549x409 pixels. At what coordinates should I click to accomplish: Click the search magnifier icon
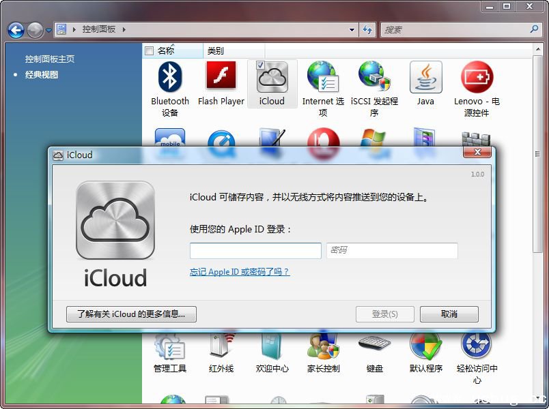point(534,29)
